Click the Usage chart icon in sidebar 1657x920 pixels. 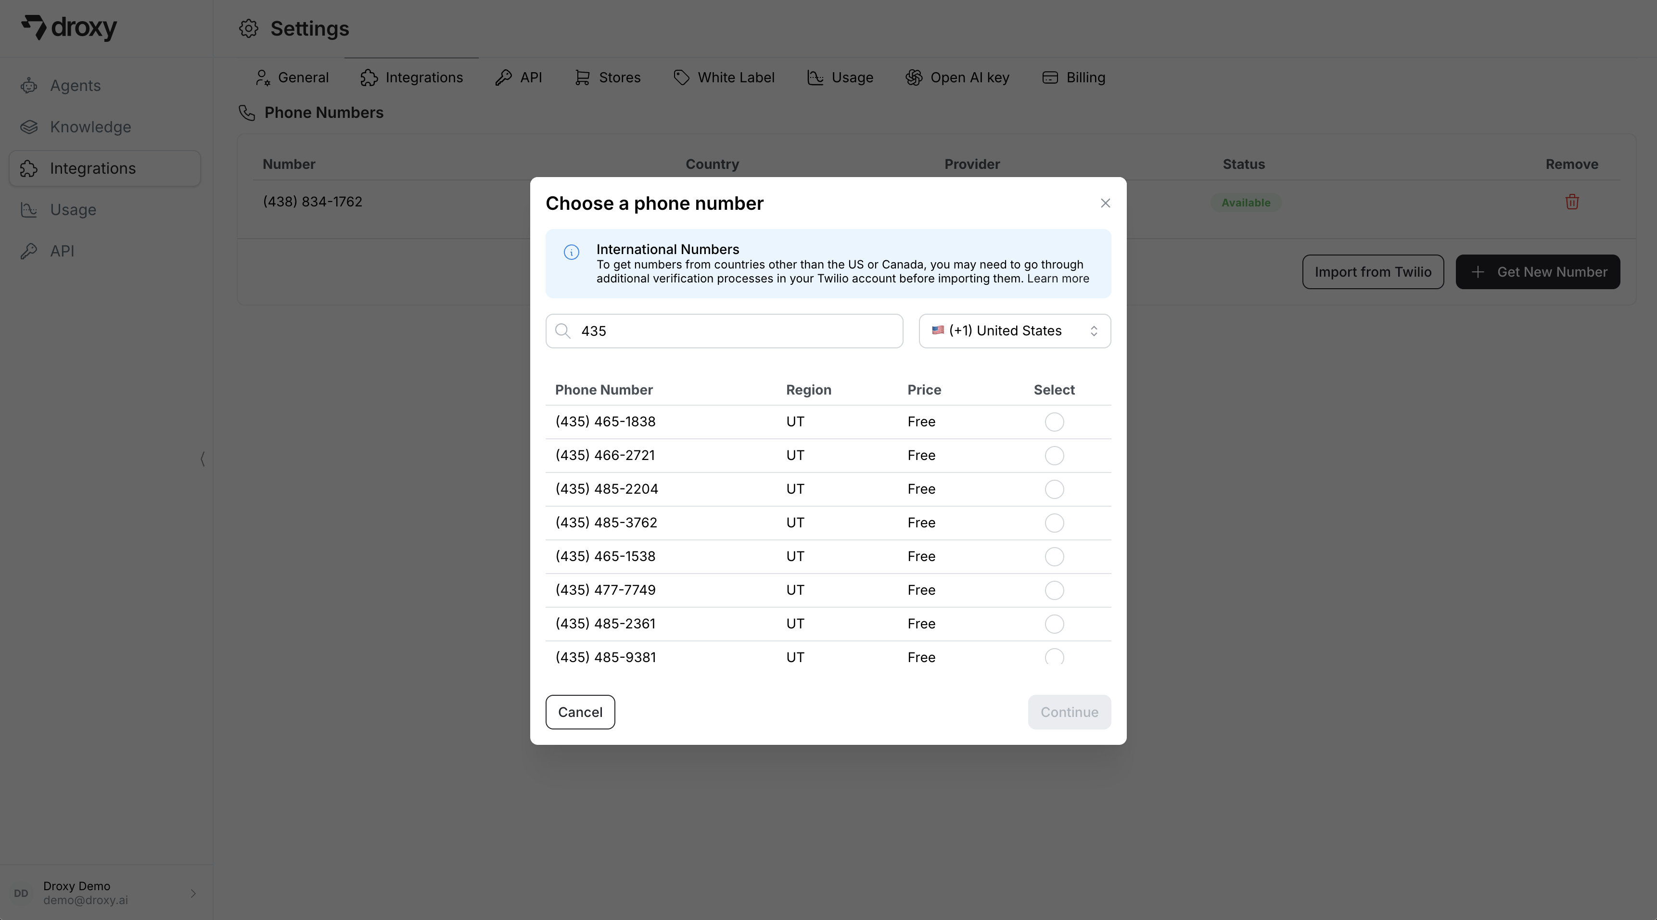click(x=29, y=210)
